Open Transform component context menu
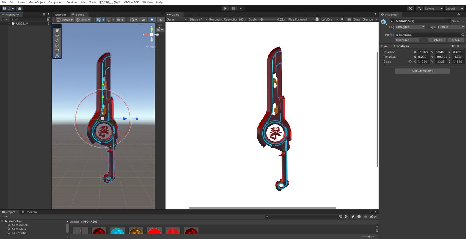The width and height of the screenshot is (466, 239). pyautogui.click(x=463, y=46)
